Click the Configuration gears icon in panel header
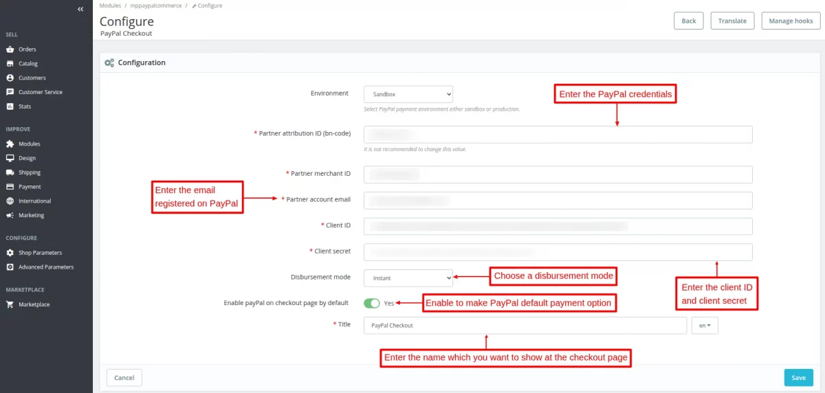The height and width of the screenshot is (393, 825). (109, 63)
